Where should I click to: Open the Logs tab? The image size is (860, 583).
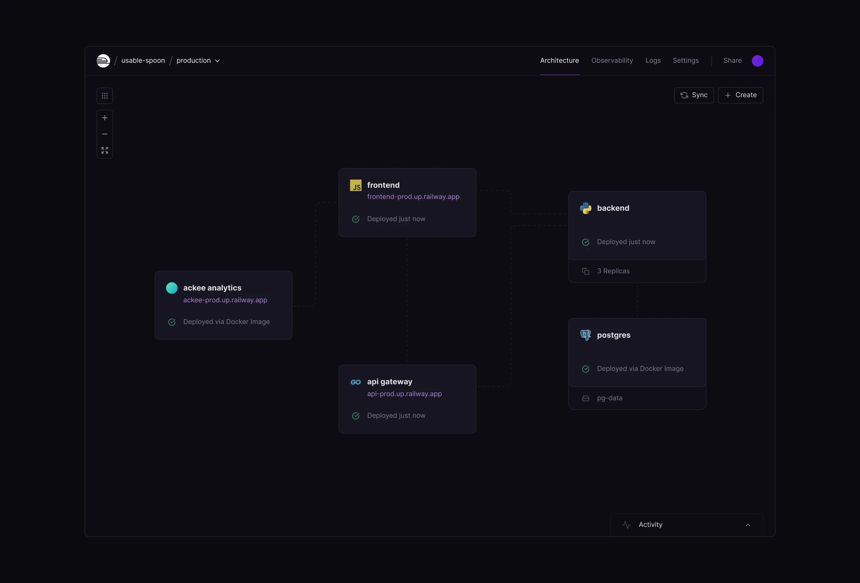click(653, 61)
